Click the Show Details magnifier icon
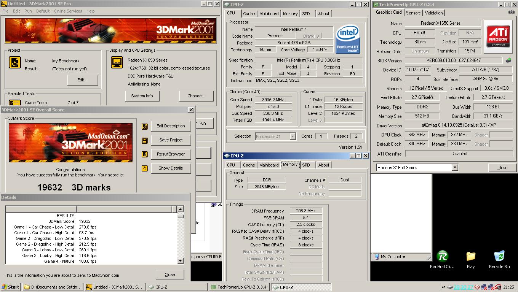518x292 pixels. pyautogui.click(x=145, y=168)
